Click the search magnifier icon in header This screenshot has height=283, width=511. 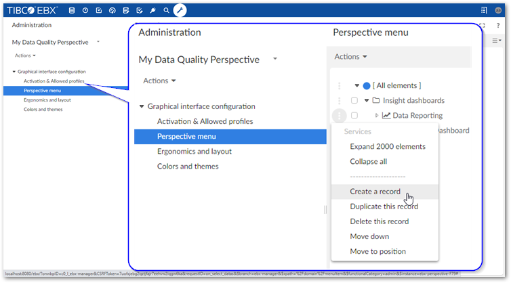[x=166, y=10]
